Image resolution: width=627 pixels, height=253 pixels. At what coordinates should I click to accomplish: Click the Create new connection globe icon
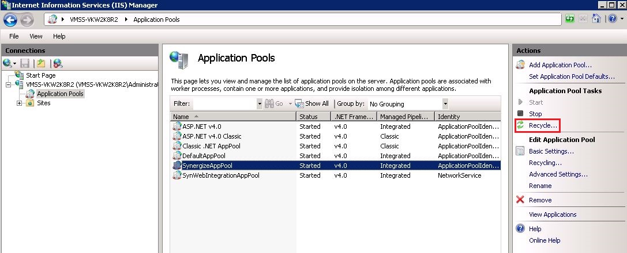(x=7, y=63)
